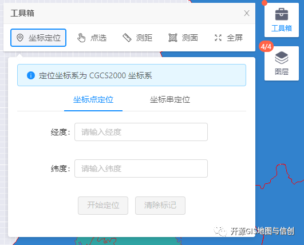Image resolution: width=304 pixels, height=245 pixels.
Task: Click the info icon in CGCS2000 notice
Action: coord(31,75)
